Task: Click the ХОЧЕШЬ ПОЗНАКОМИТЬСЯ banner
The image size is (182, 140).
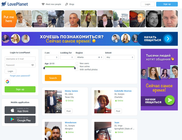Action: 89,39
